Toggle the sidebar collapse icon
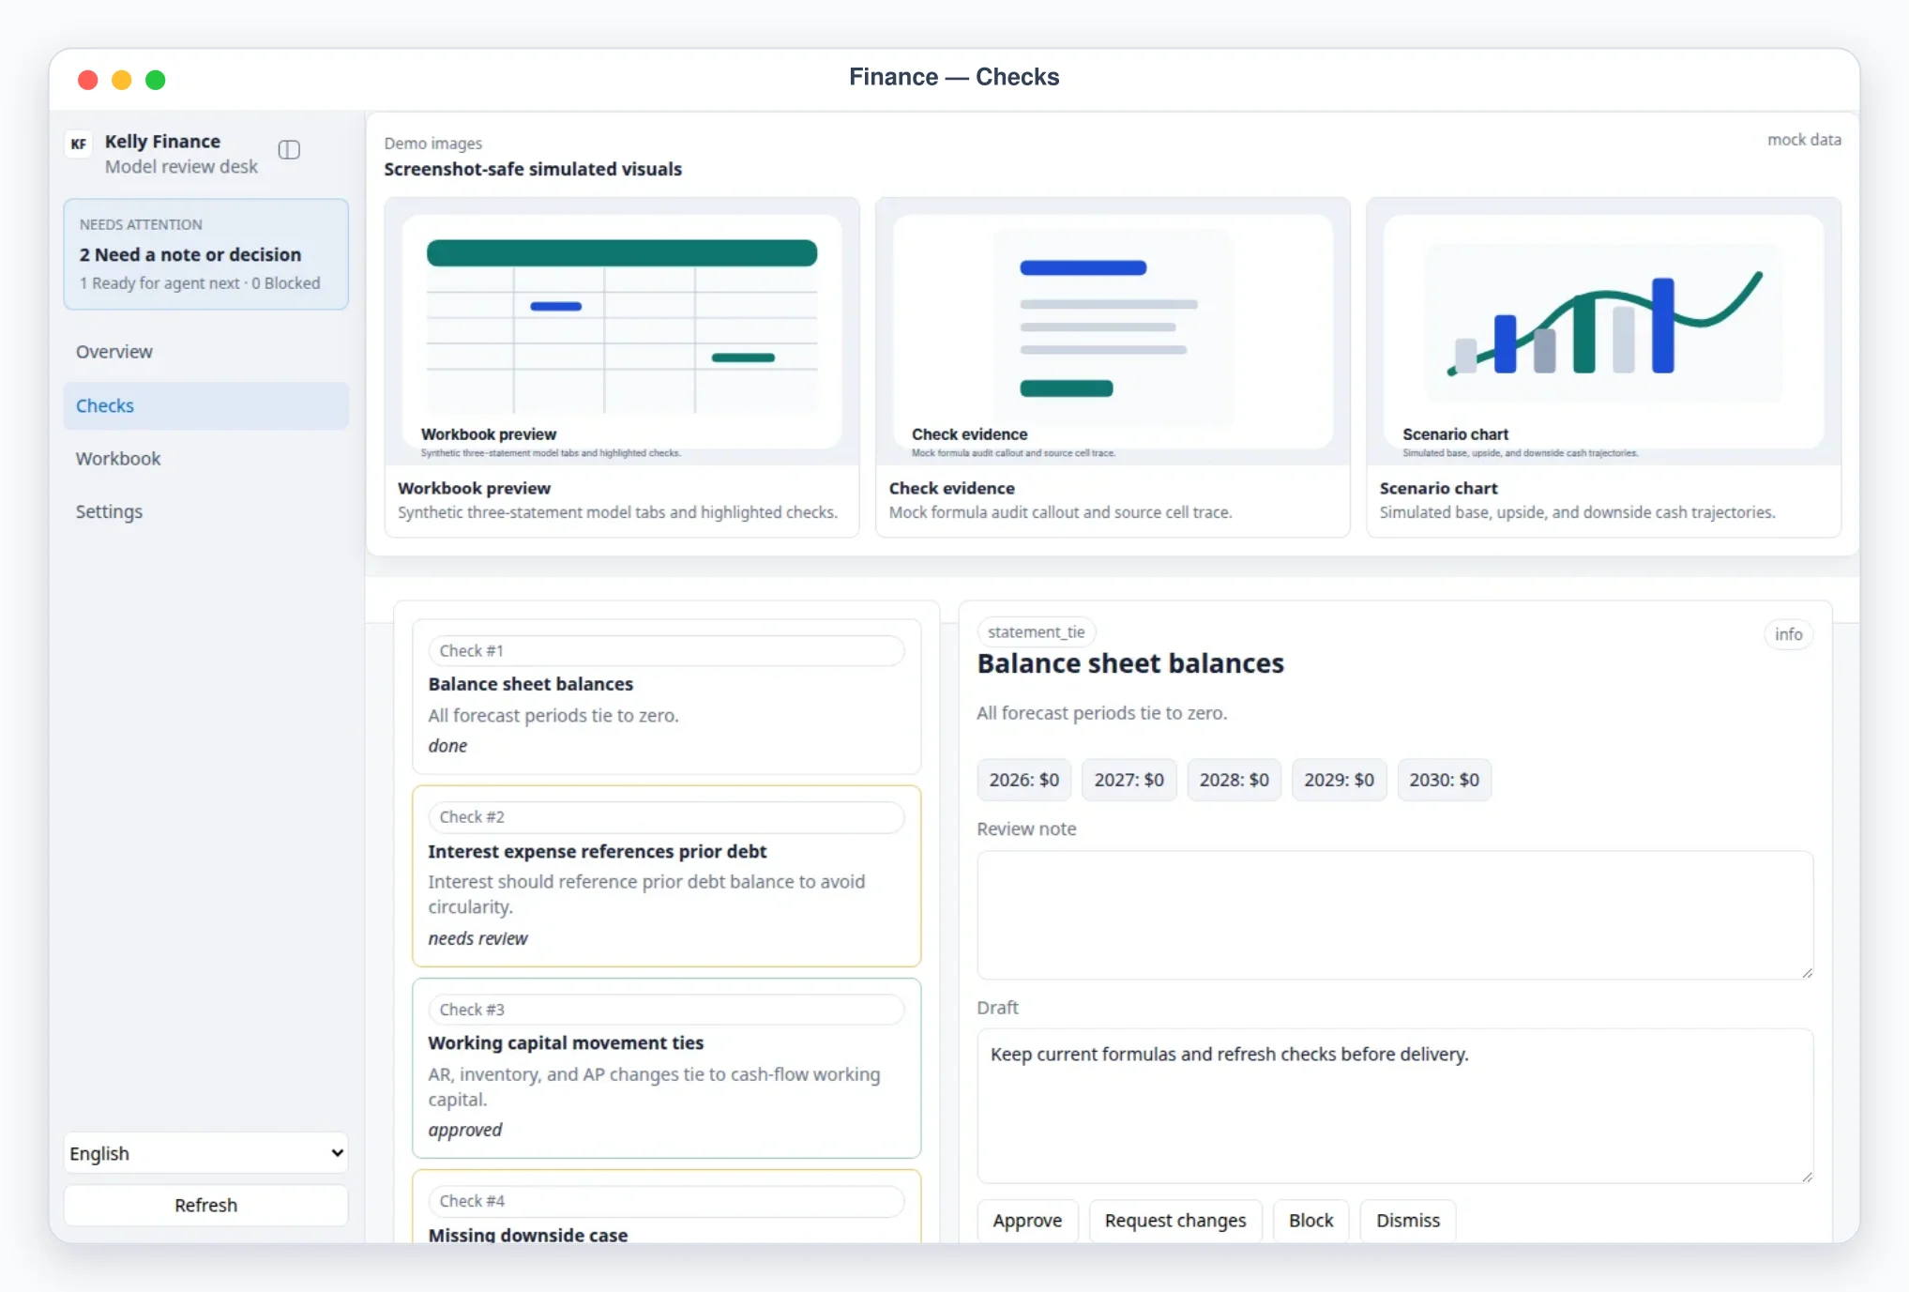Image resolution: width=1909 pixels, height=1292 pixels. click(x=289, y=150)
